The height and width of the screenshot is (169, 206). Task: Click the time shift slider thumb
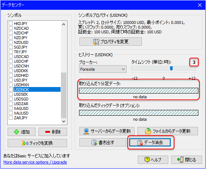point(171,68)
